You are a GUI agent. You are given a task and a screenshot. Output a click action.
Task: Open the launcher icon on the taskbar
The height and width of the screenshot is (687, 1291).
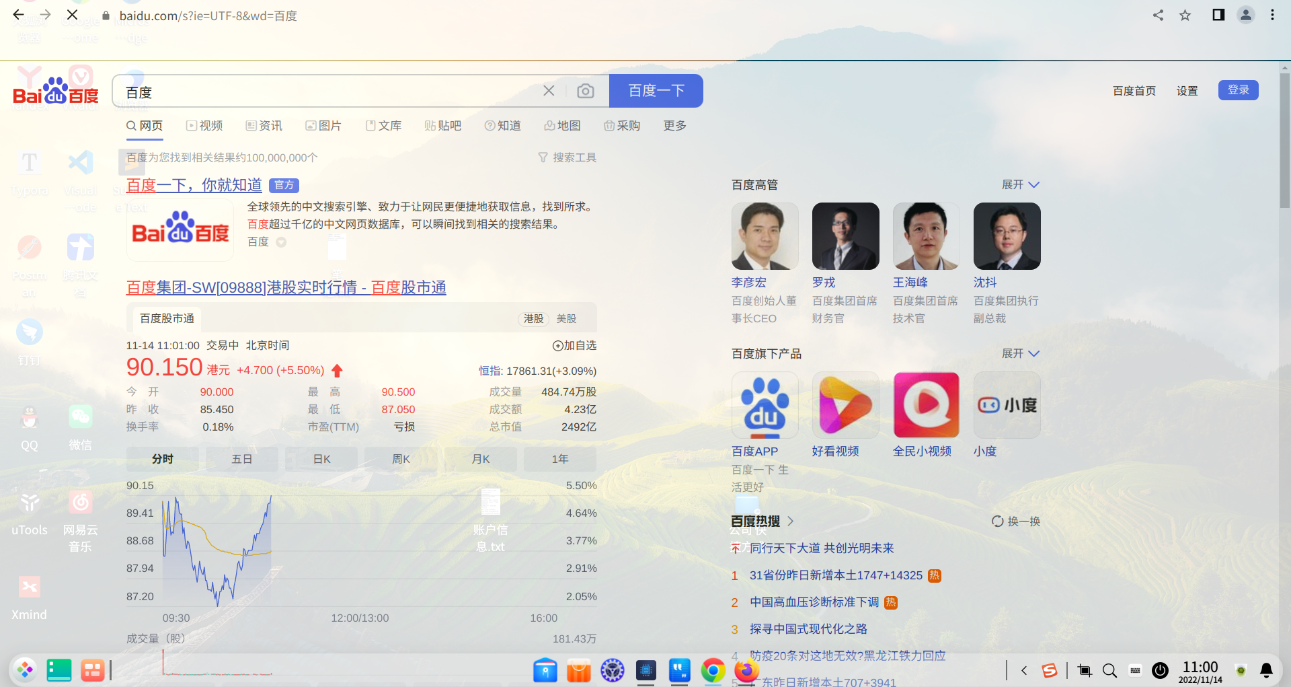25,670
